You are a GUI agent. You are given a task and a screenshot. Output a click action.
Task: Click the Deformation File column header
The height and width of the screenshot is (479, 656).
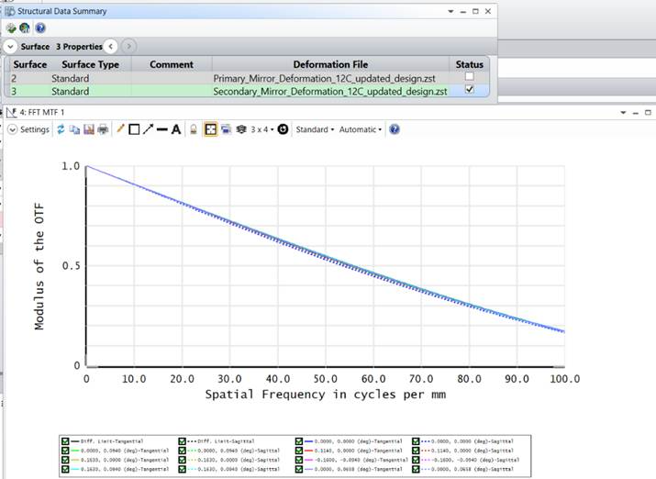[329, 64]
